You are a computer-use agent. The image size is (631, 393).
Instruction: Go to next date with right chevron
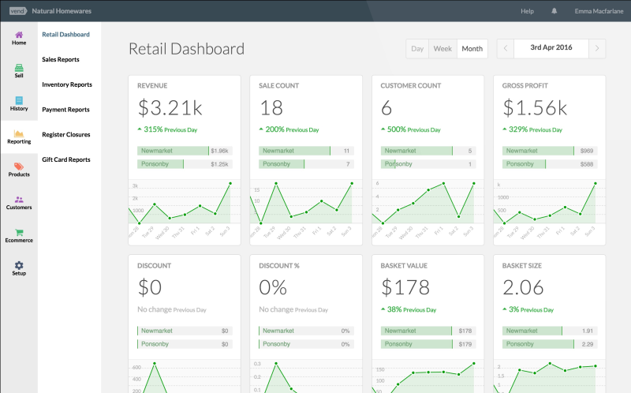598,49
